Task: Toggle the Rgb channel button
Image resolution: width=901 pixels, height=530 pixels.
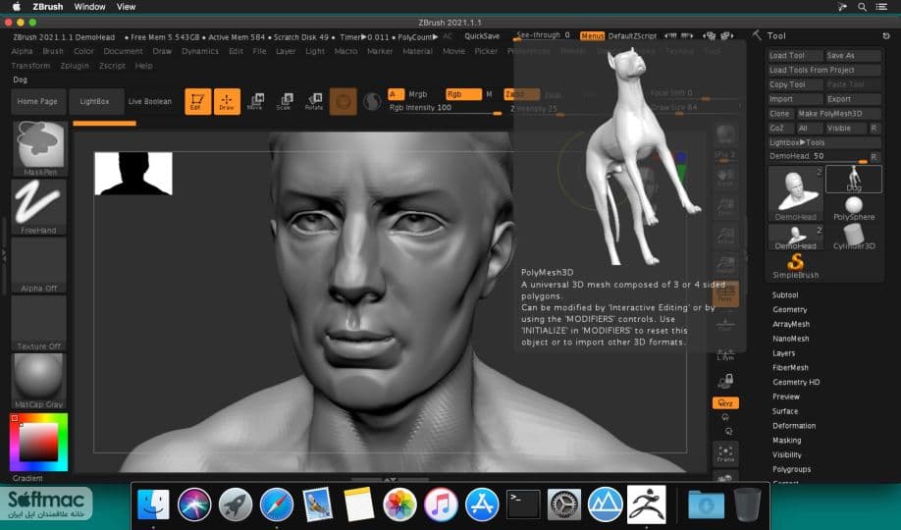Action: point(463,94)
